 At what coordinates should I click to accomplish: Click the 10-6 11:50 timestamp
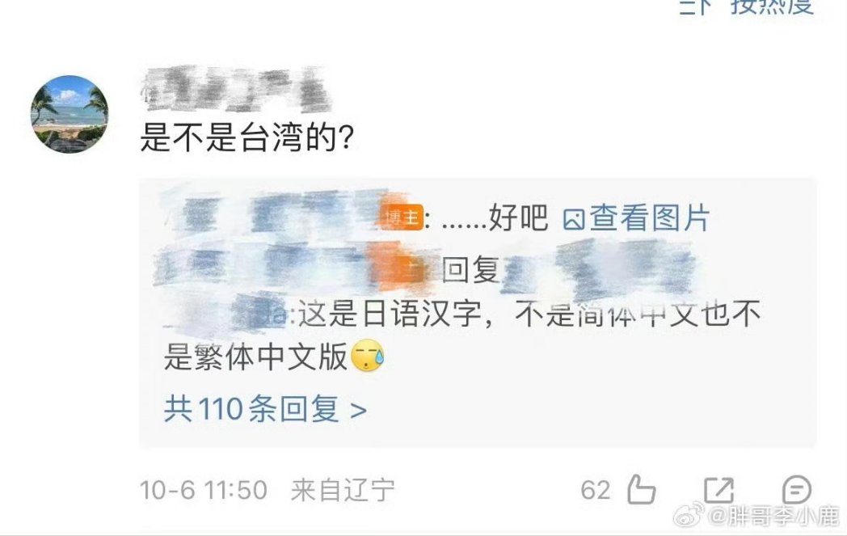pyautogui.click(x=204, y=490)
